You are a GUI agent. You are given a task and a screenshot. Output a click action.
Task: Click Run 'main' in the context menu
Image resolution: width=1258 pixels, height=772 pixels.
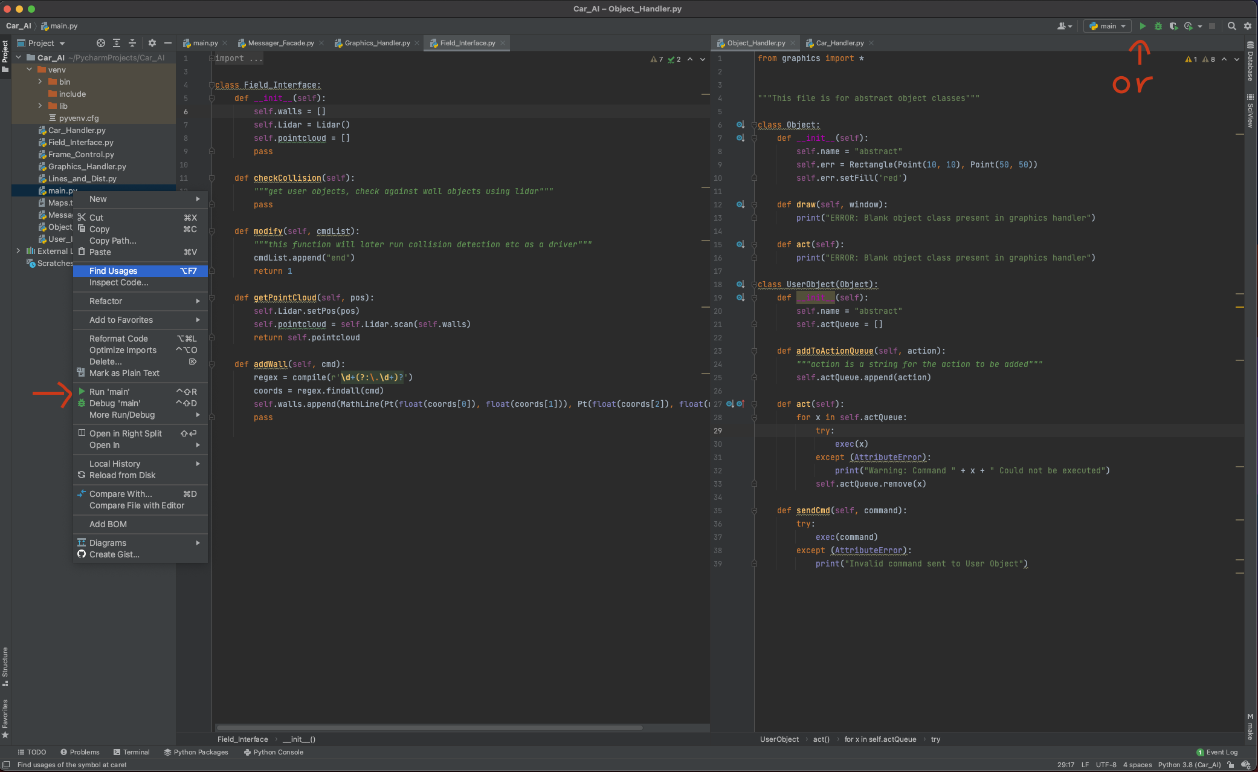[109, 391]
